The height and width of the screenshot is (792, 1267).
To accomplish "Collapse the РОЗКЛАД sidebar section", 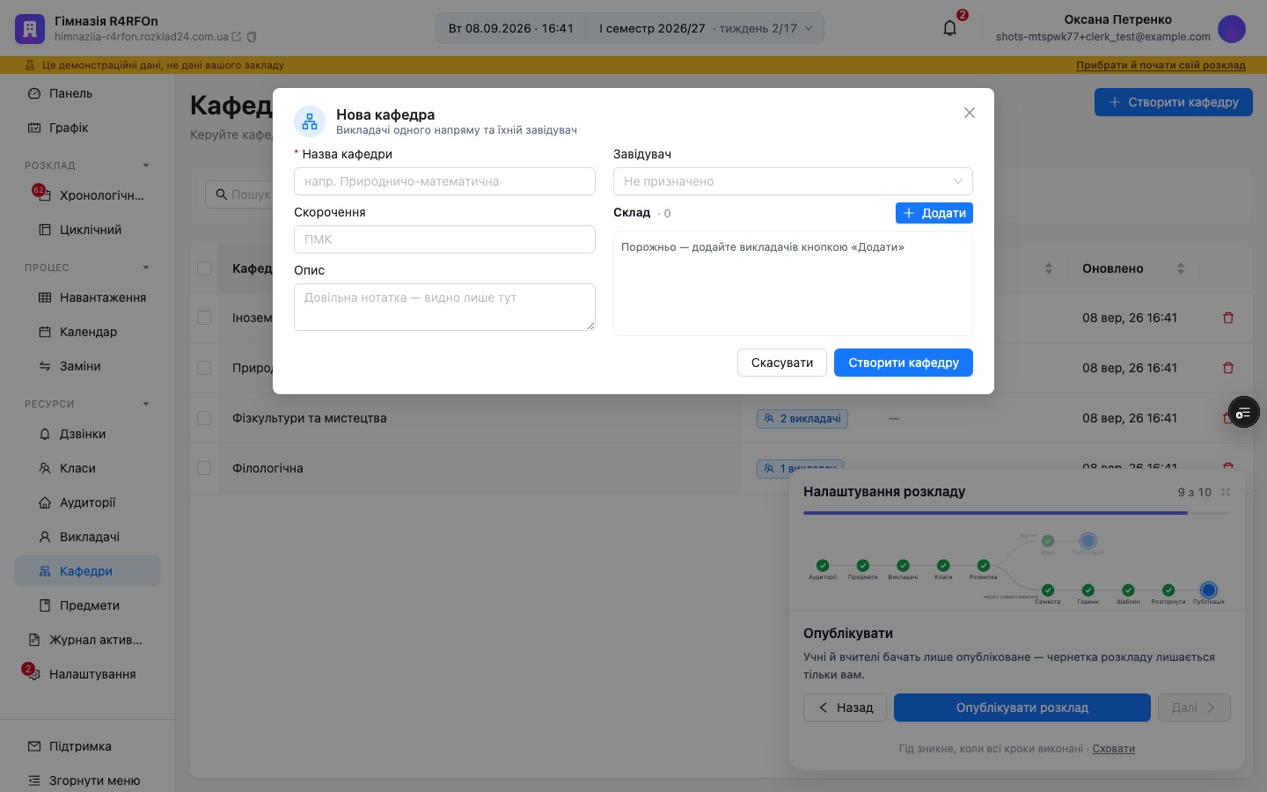I will pyautogui.click(x=146, y=165).
